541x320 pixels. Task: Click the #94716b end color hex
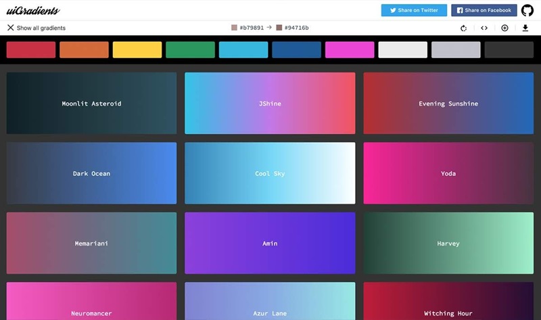[296, 28]
